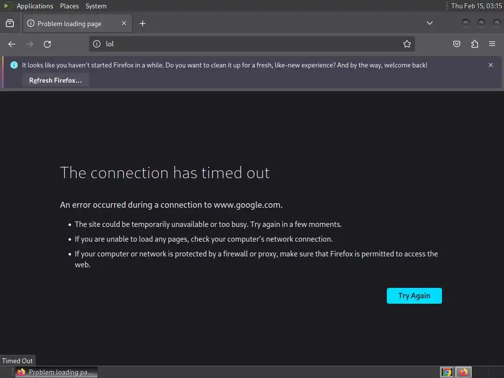Viewport: 504px width, 378px height.
Task: Click the menu logo icon beside Applications
Action: [x=8, y=6]
